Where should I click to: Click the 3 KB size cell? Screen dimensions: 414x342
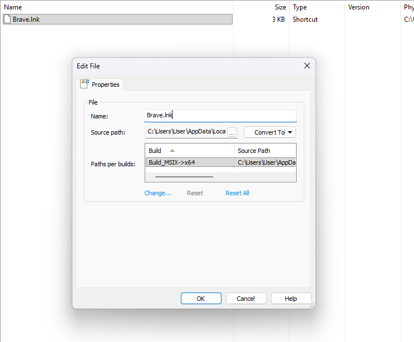pos(278,19)
